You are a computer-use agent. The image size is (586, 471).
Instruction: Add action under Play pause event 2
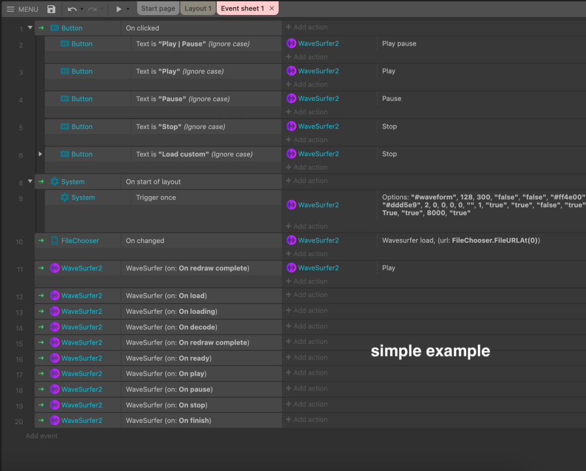[307, 57]
